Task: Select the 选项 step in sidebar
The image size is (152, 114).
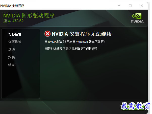Action: 12,49
